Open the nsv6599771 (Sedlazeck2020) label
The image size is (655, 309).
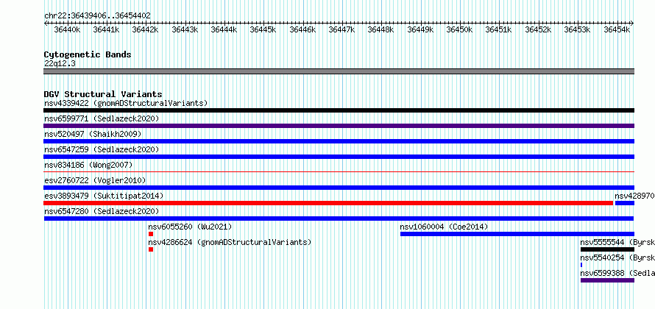click(102, 118)
